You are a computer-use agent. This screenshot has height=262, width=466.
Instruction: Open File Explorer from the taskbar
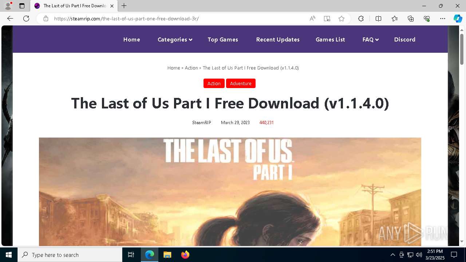tap(167, 255)
